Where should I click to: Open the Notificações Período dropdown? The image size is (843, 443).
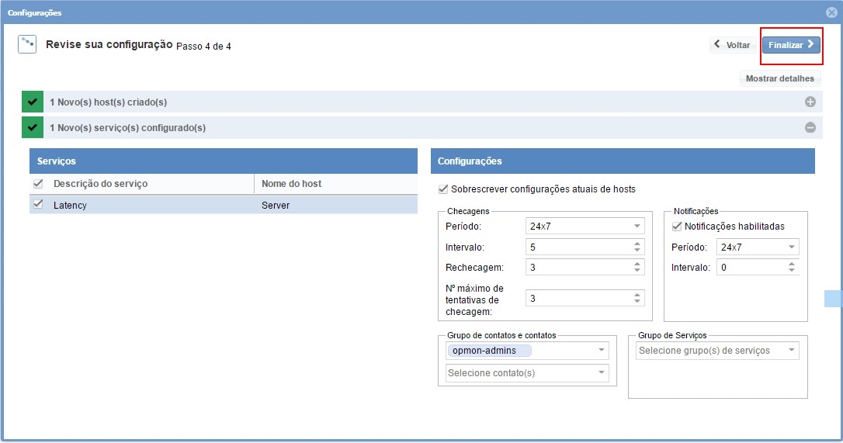[x=758, y=247]
